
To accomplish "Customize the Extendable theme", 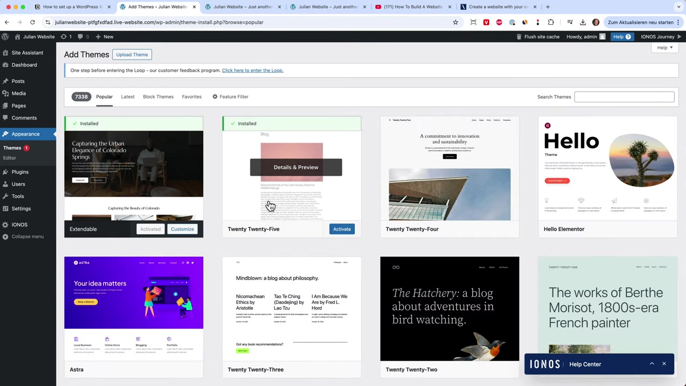I will click(182, 229).
